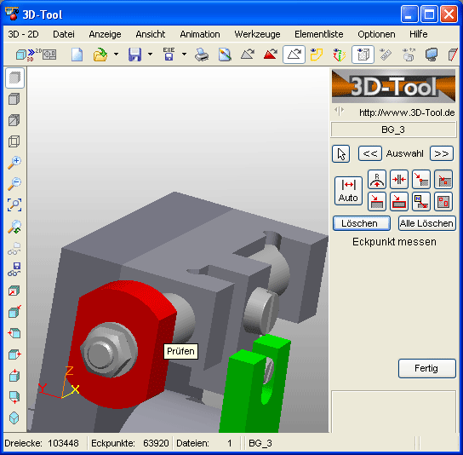Open the http://www.3D-Tool.de link

[407, 112]
